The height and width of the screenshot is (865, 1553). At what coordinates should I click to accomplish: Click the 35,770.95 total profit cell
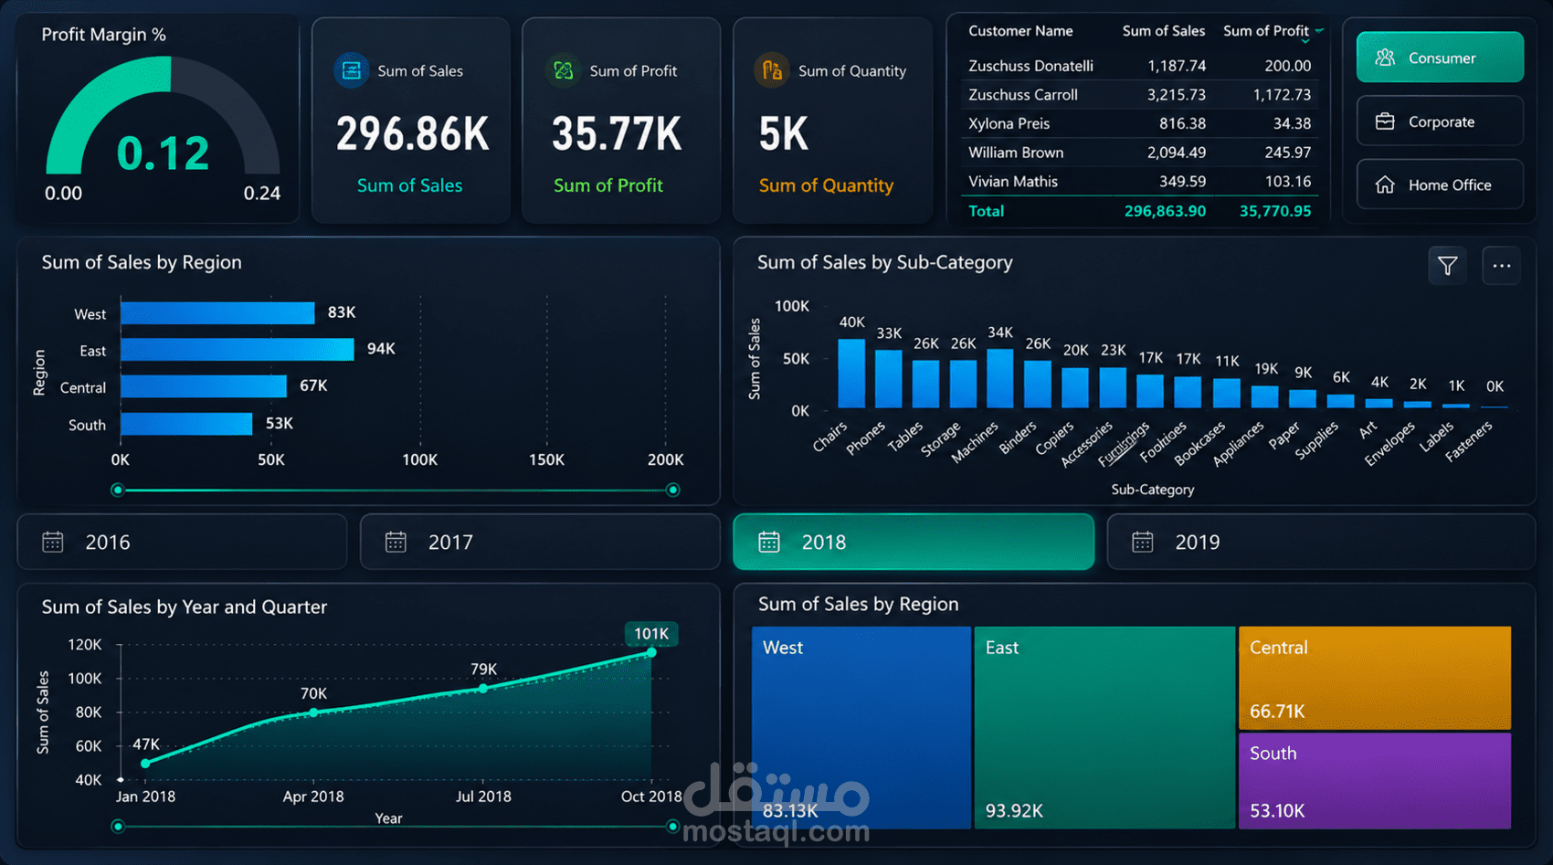click(1275, 211)
